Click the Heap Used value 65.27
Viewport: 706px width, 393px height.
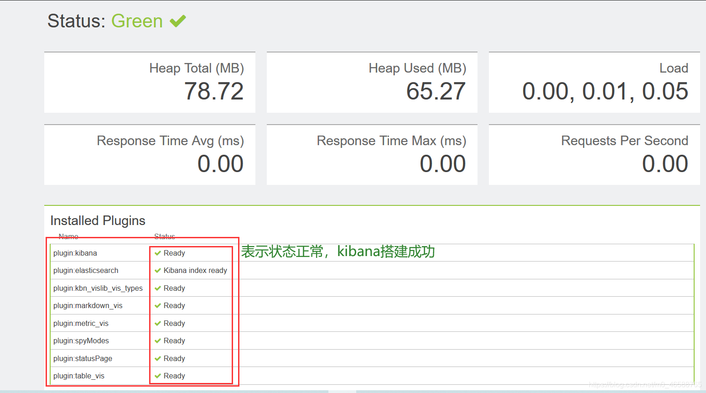(436, 91)
